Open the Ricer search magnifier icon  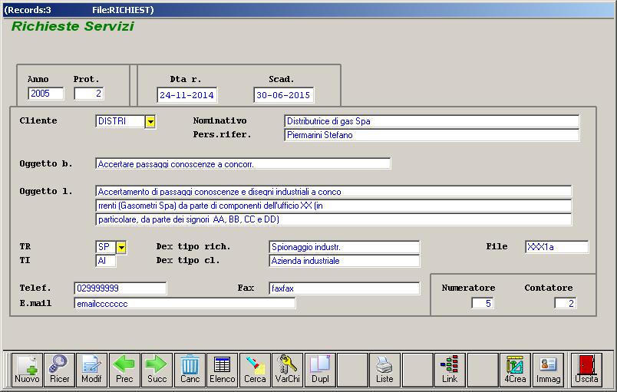click(59, 370)
